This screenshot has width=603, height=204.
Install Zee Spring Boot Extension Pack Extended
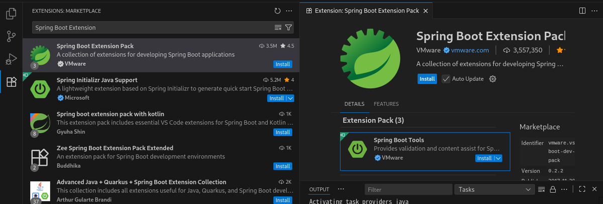282,166
